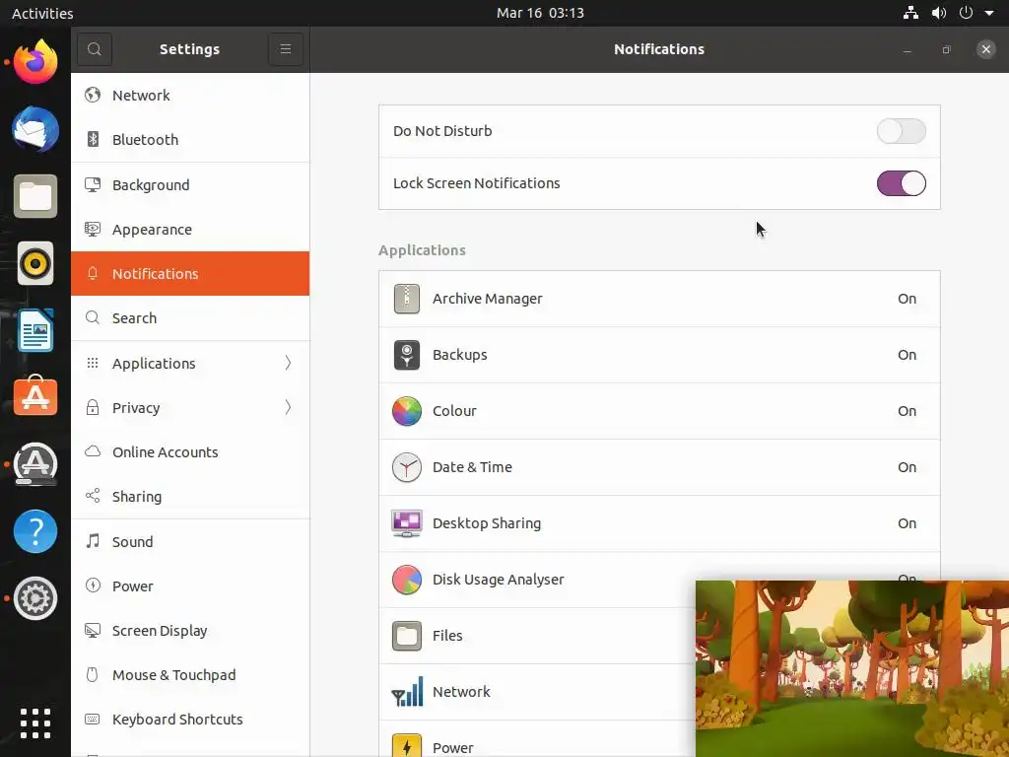Click the 'Keyboard Shortcuts' label
Screen dimensions: 1009x757
click(x=177, y=719)
